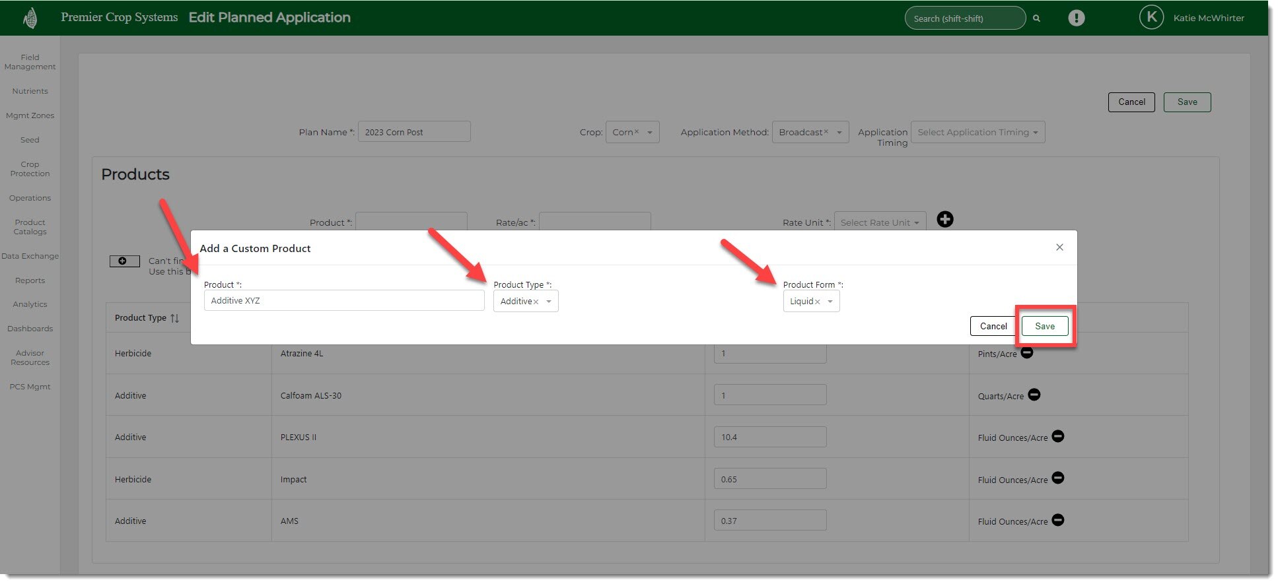Image resolution: width=1278 pixels, height=584 pixels.
Task: Go to Product Catalogs menu
Action: point(30,227)
